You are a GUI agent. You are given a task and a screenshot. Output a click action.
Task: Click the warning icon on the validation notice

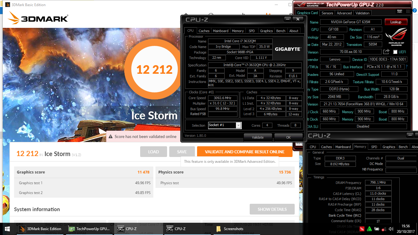[110, 136]
